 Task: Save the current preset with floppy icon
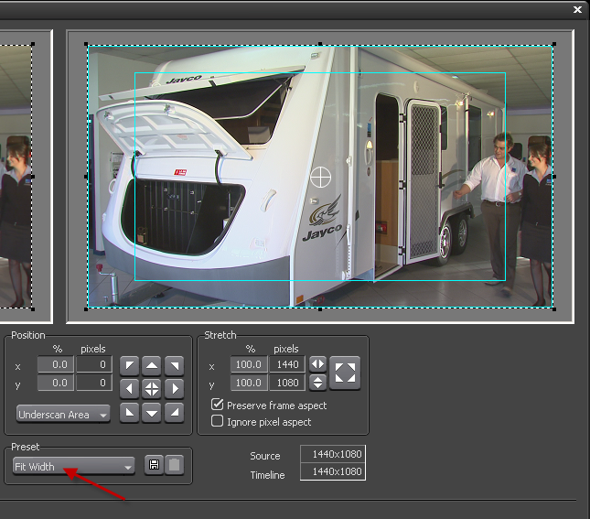click(154, 465)
